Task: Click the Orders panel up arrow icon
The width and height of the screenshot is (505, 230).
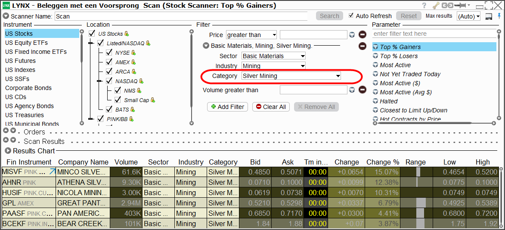Action: (6, 131)
